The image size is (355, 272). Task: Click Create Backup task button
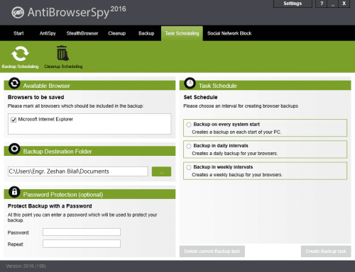point(326,251)
